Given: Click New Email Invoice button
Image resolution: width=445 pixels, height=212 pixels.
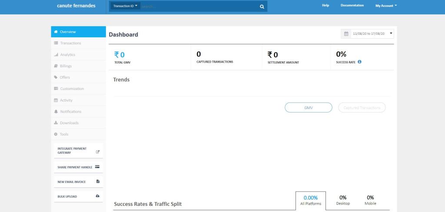Looking at the screenshot, I should pyautogui.click(x=78, y=182).
